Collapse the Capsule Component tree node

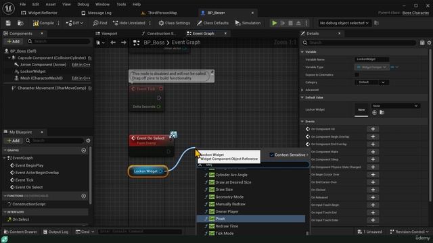[x=9, y=58]
